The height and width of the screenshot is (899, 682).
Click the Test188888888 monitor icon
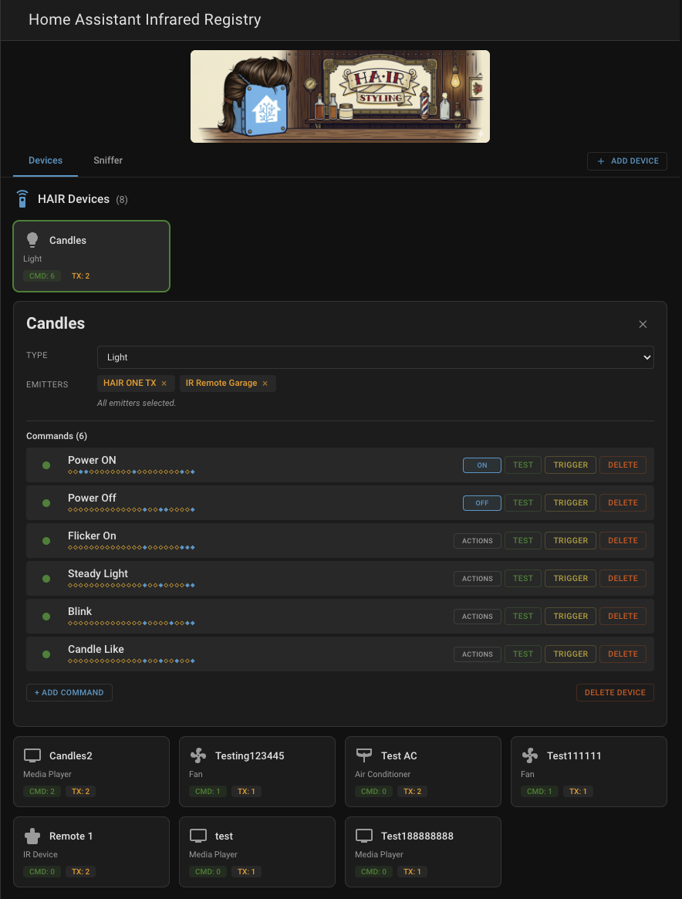pos(364,836)
